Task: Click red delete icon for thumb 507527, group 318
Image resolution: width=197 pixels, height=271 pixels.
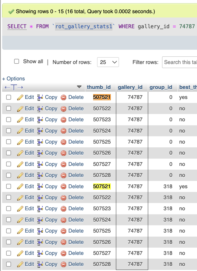Action: coord(64,253)
